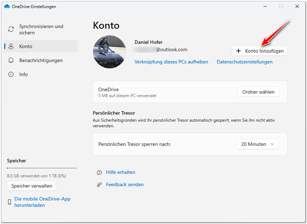Open the 20 Minuten dropdown
The image size is (307, 224).
tap(258, 144)
